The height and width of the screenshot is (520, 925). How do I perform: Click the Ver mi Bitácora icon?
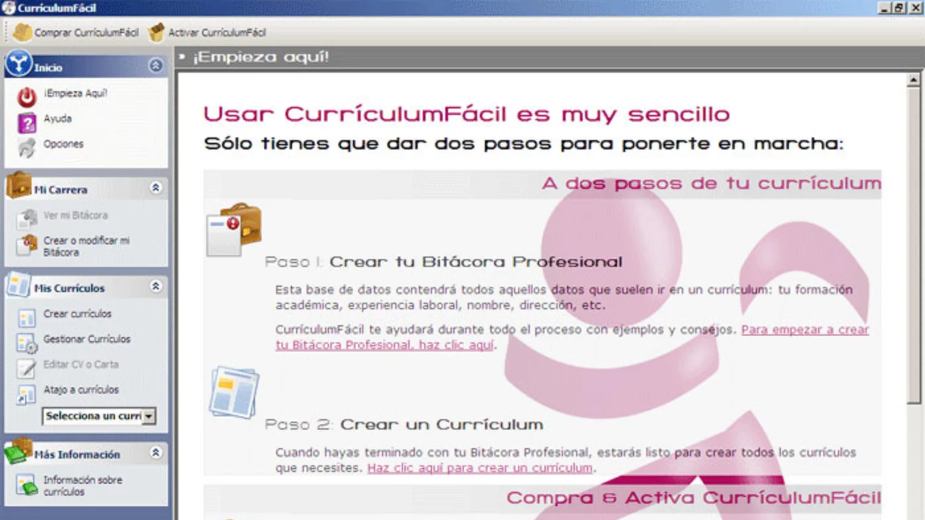click(27, 218)
